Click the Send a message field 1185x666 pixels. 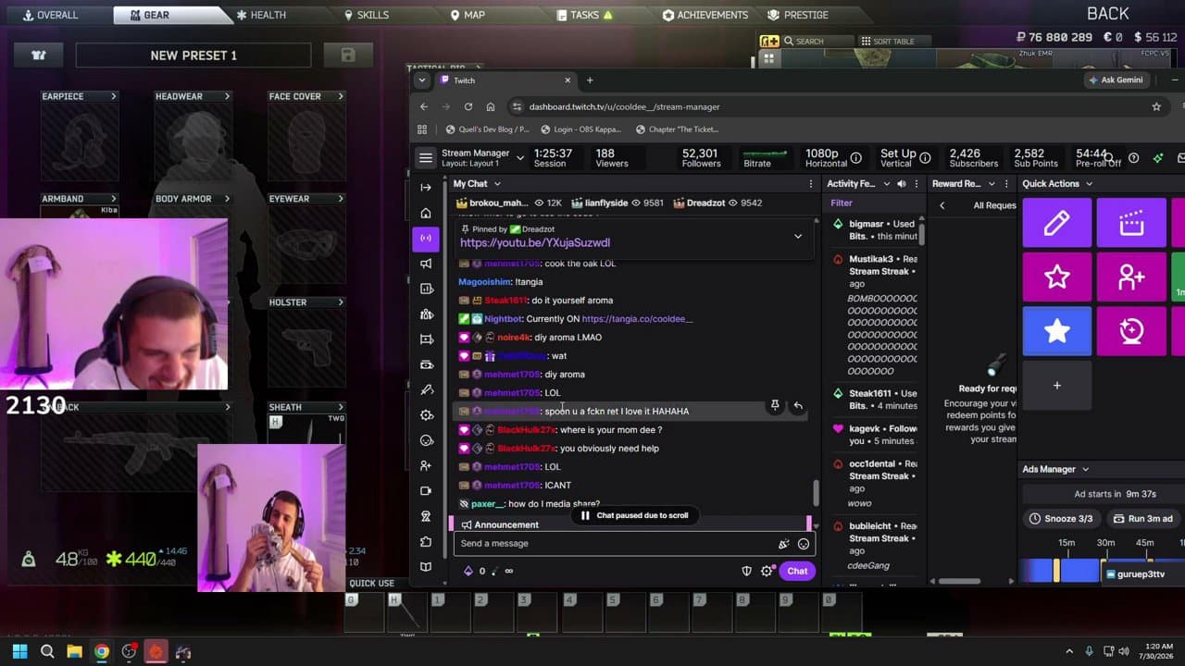[x=616, y=544]
